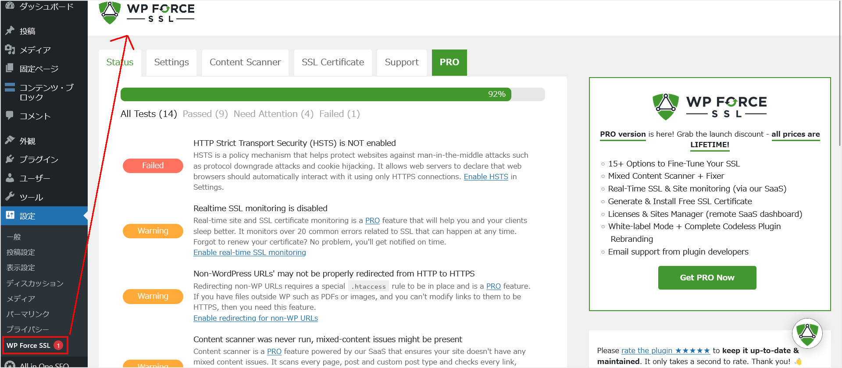
Task: Click the Enable HSTS link
Action: click(486, 177)
